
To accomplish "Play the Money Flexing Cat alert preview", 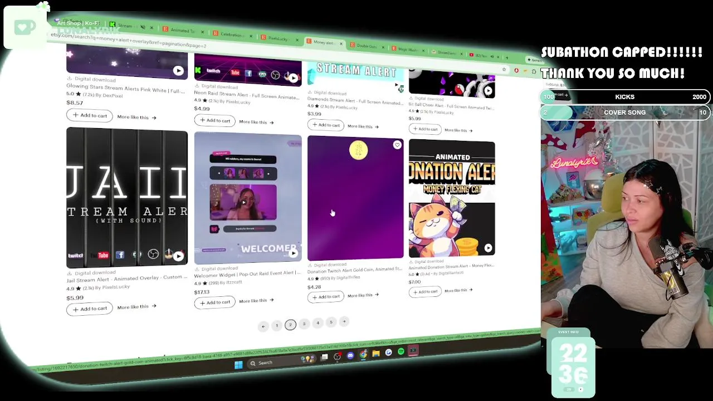I will pos(488,248).
